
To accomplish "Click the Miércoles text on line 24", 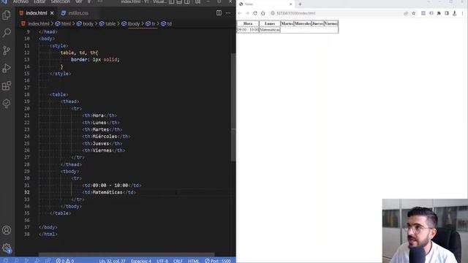I will [105, 137].
